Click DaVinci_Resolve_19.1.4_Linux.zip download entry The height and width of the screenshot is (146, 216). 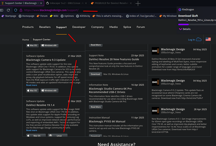pos(197,20)
